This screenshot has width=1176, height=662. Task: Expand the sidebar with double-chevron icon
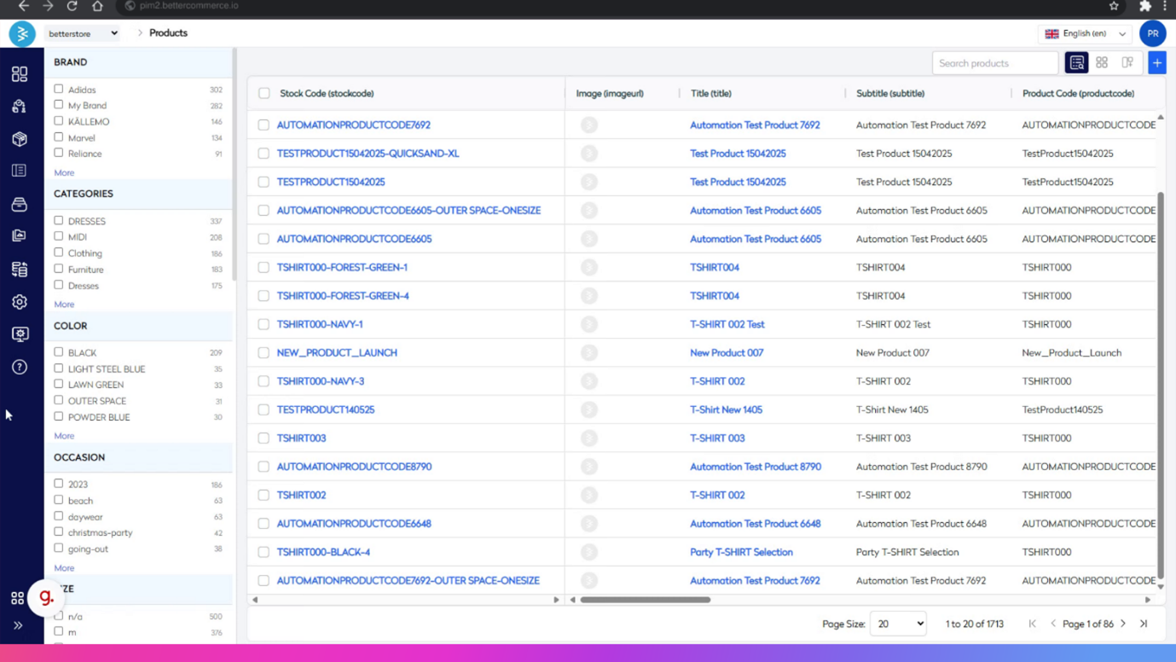click(18, 625)
